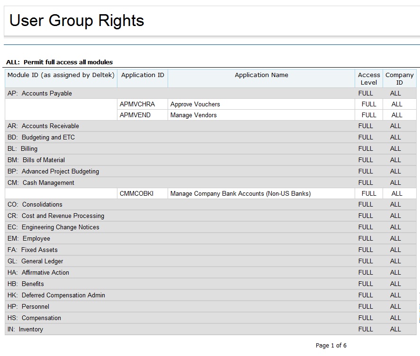This screenshot has height=356, width=420.
Task: Select the HK: Deferred Compensation Admin row
Action: [x=56, y=295]
